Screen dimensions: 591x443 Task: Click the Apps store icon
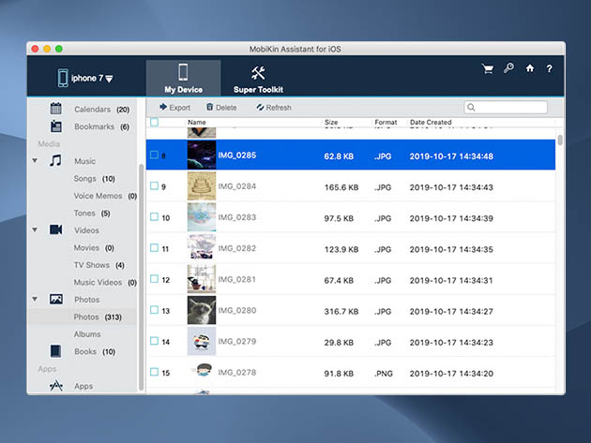pyautogui.click(x=56, y=386)
